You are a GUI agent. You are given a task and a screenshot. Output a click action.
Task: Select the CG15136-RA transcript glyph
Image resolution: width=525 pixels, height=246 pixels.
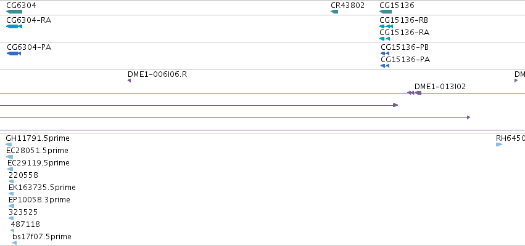click(385, 39)
